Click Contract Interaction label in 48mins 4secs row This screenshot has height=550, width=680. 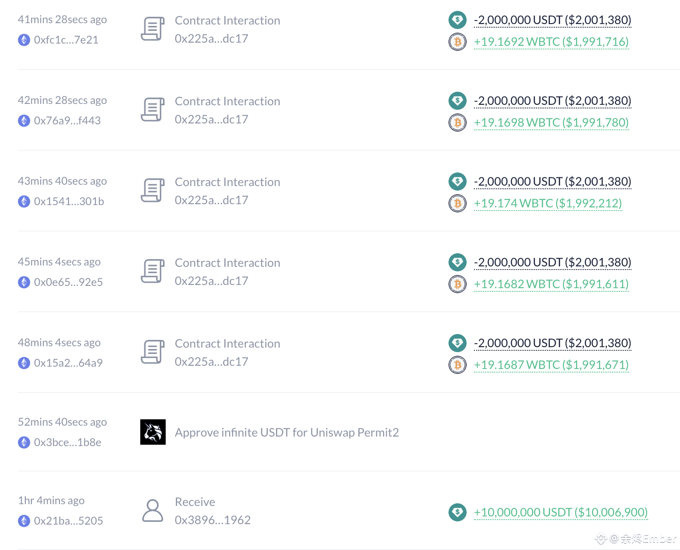(x=227, y=344)
